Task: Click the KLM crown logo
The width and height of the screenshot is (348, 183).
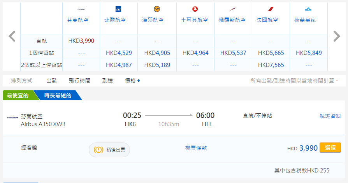Action: [308, 9]
